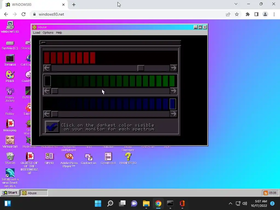Open the Chrome extensions puzzle icon
280x210 pixels.
coord(248,14)
